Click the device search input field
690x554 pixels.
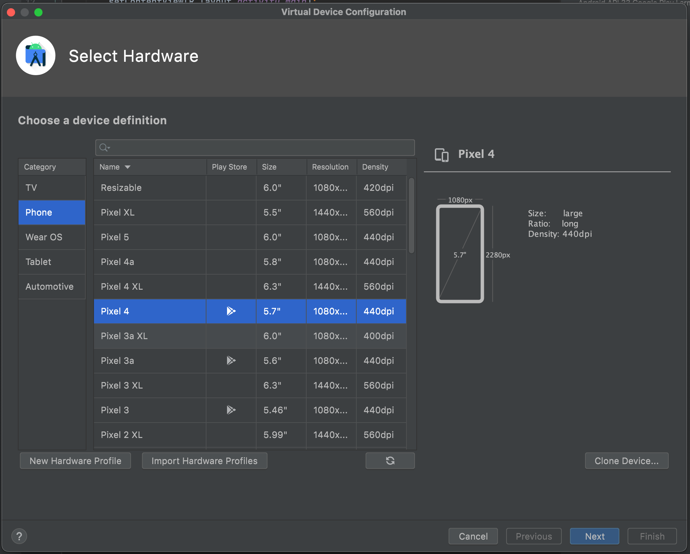click(261, 148)
